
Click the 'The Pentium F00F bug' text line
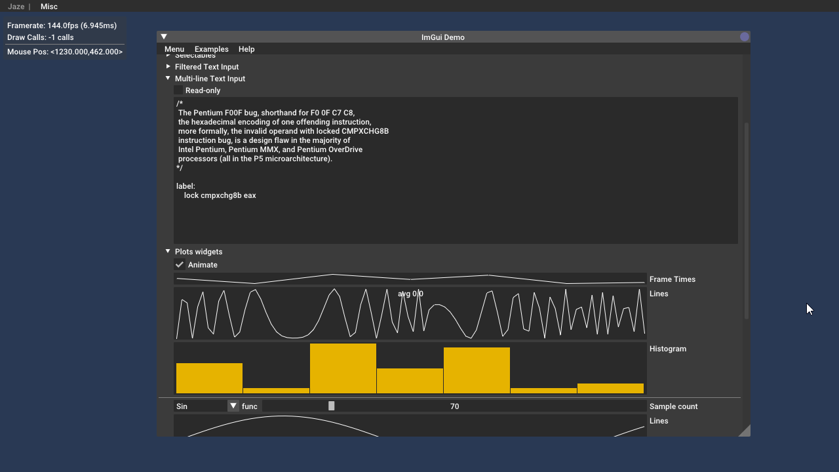click(266, 113)
